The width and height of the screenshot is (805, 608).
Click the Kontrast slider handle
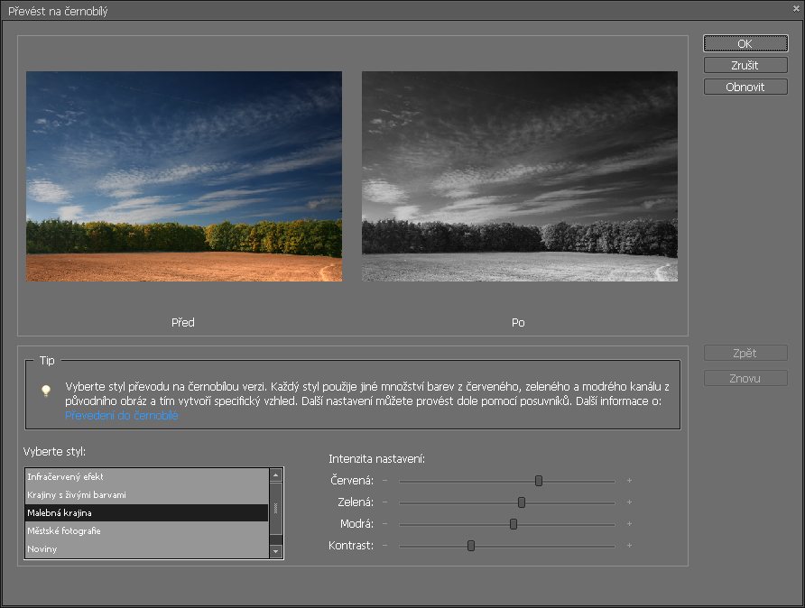(x=471, y=546)
